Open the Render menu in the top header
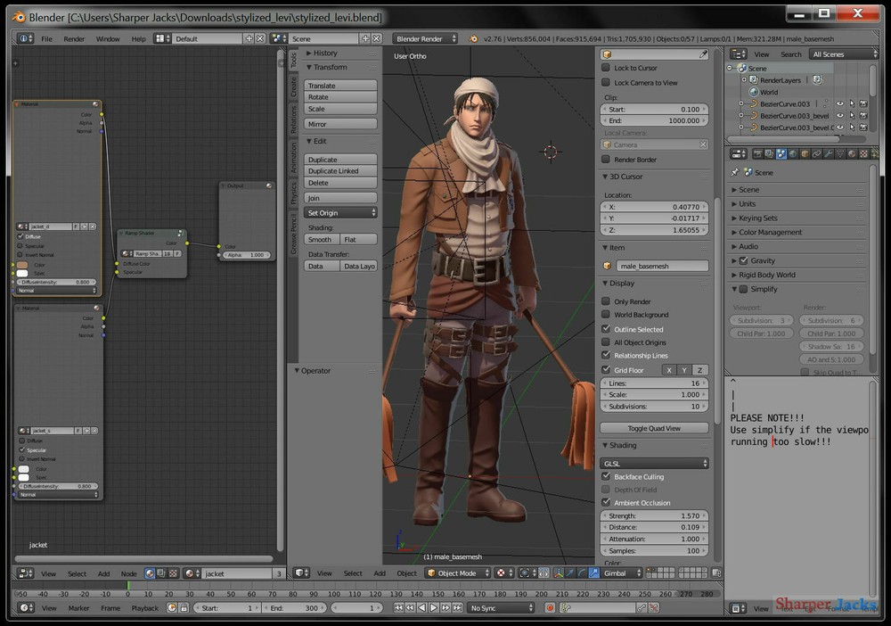 [x=74, y=38]
